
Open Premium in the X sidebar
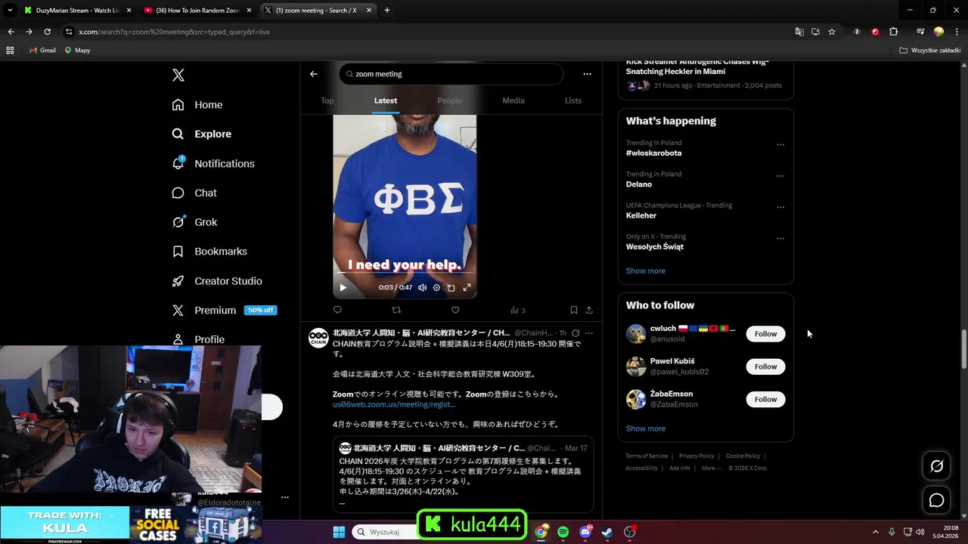click(x=224, y=311)
